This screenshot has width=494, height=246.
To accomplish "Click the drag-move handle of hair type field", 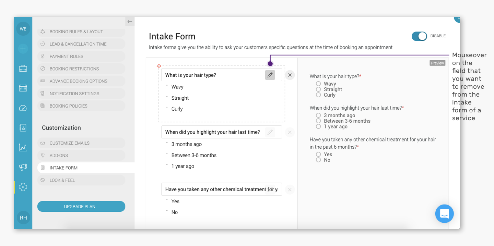I will [159, 66].
